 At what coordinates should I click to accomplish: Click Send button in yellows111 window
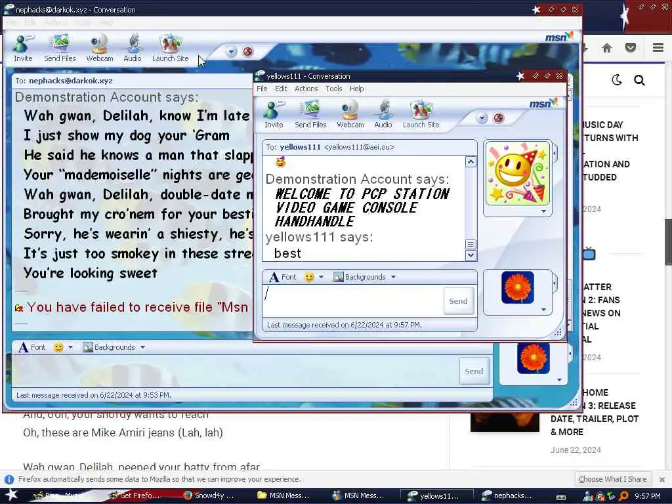coord(458,301)
